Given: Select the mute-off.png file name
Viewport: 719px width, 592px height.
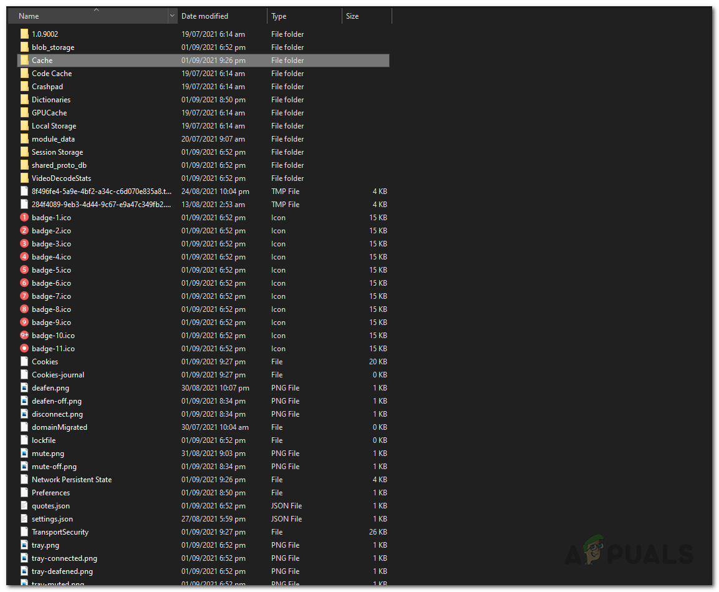Looking at the screenshot, I should 54,467.
